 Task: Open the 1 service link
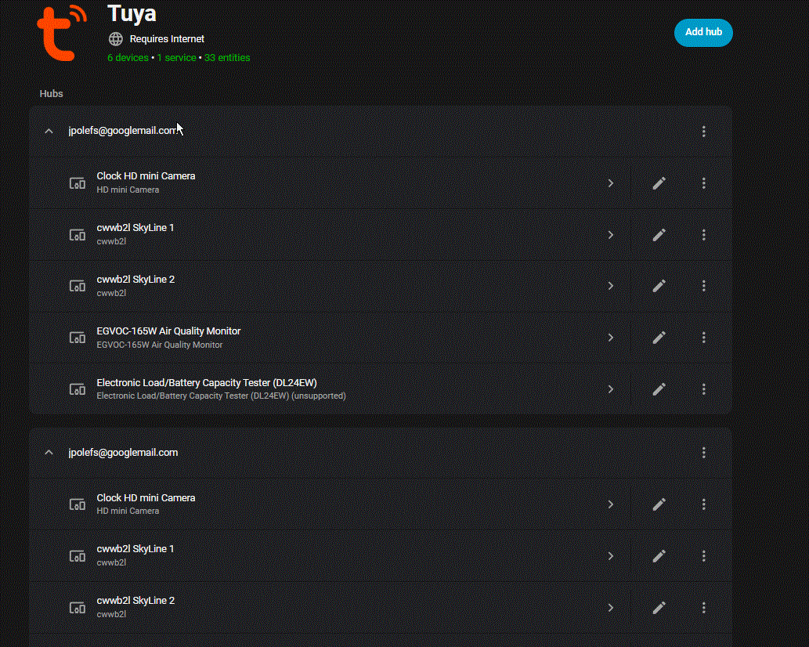[176, 58]
